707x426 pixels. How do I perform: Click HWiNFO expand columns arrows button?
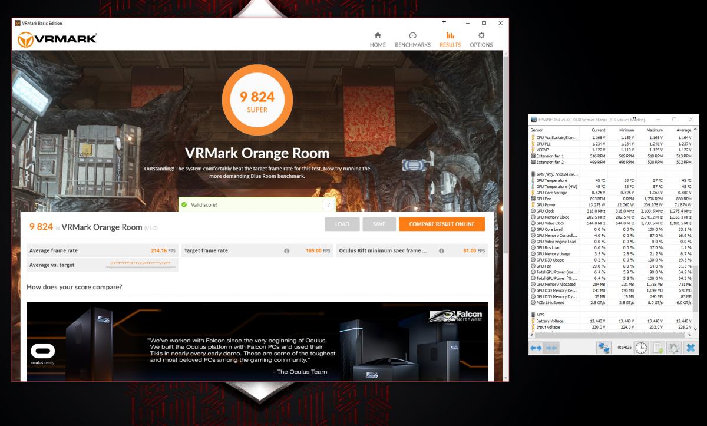coord(536,348)
